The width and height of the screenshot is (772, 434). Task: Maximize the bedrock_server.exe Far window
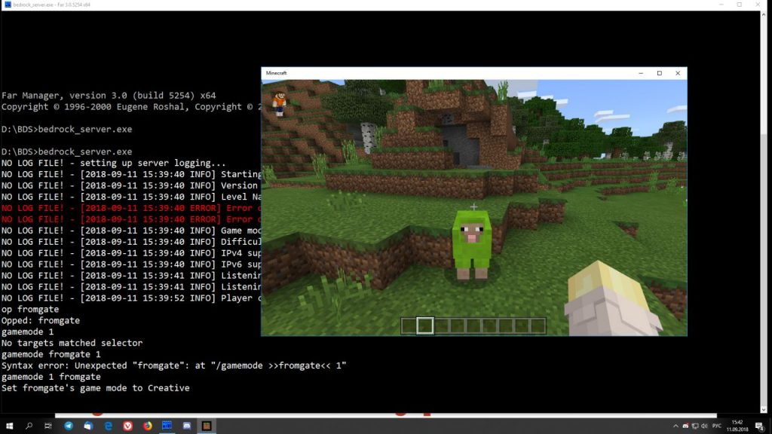tap(740, 5)
